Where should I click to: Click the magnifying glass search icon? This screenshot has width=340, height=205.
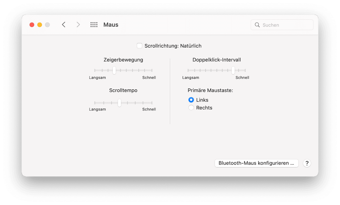(x=258, y=25)
